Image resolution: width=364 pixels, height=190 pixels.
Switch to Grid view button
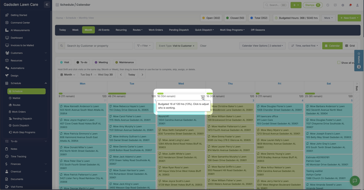click(x=350, y=46)
